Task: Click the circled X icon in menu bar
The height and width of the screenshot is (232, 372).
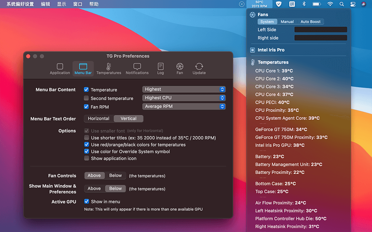Action: pyautogui.click(x=241, y=4)
